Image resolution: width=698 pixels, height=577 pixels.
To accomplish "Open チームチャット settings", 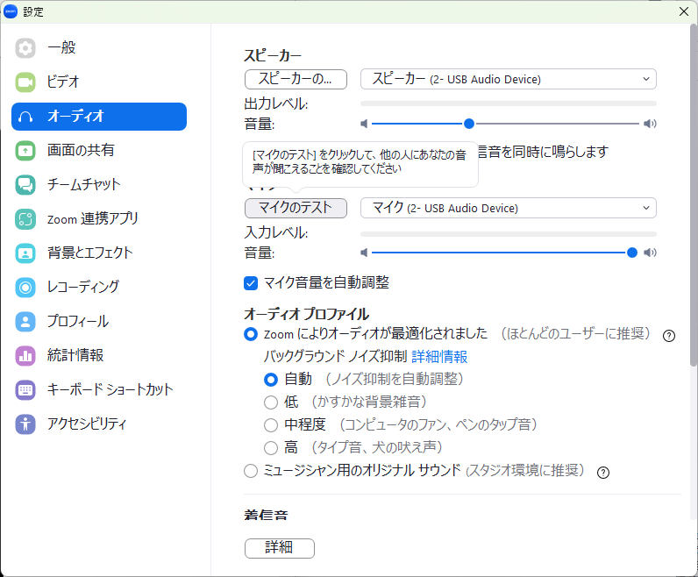I will (x=99, y=185).
